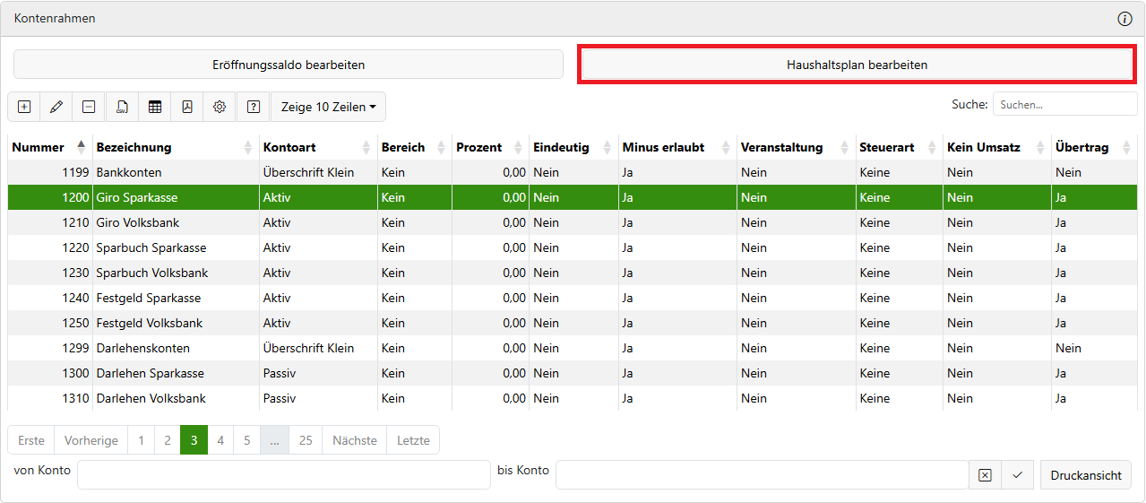Click 'Haushaltsplan bearbeiten' button
This screenshot has height=503, width=1146.
point(857,65)
